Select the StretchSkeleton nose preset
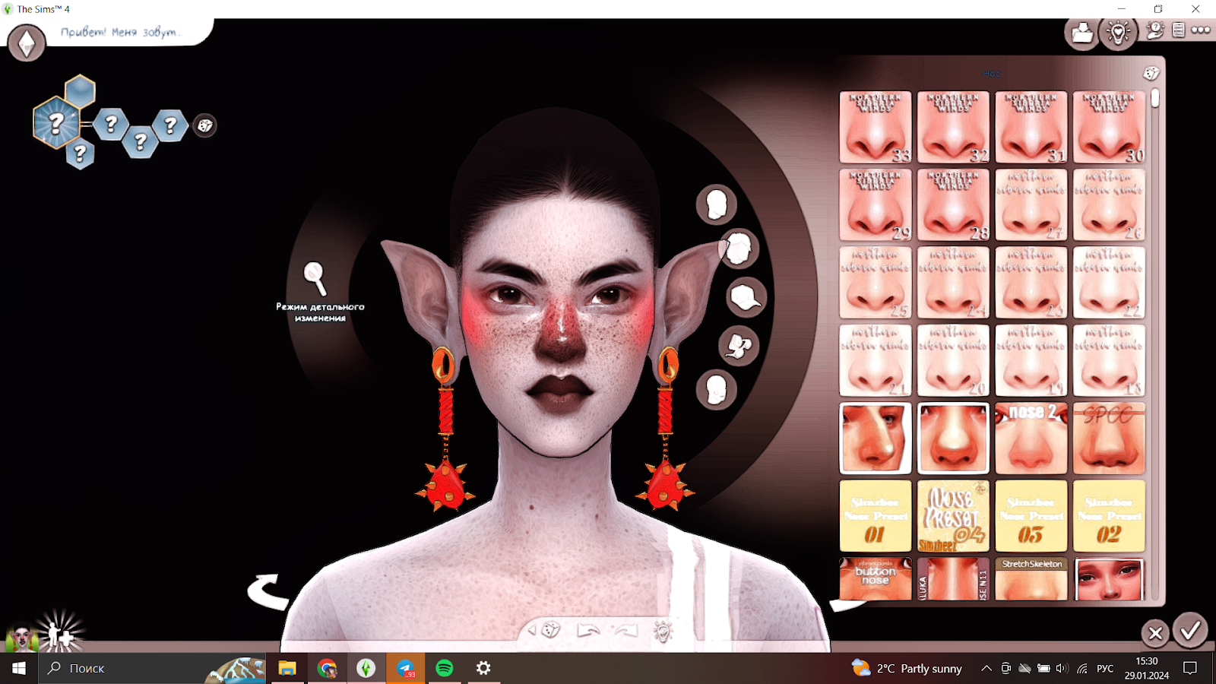Image resolution: width=1216 pixels, height=684 pixels. coord(1031,579)
